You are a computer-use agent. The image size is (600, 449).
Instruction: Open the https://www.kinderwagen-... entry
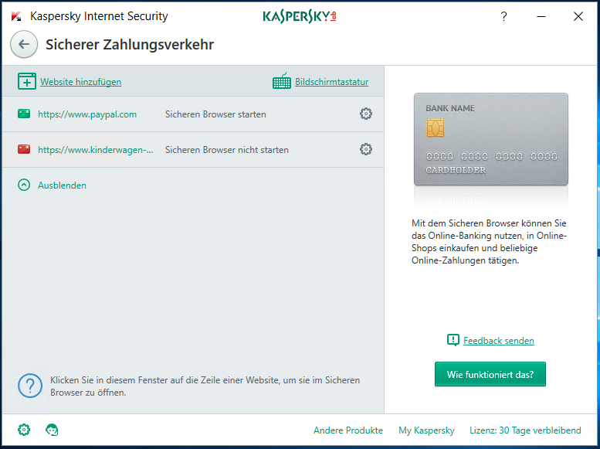click(x=95, y=150)
